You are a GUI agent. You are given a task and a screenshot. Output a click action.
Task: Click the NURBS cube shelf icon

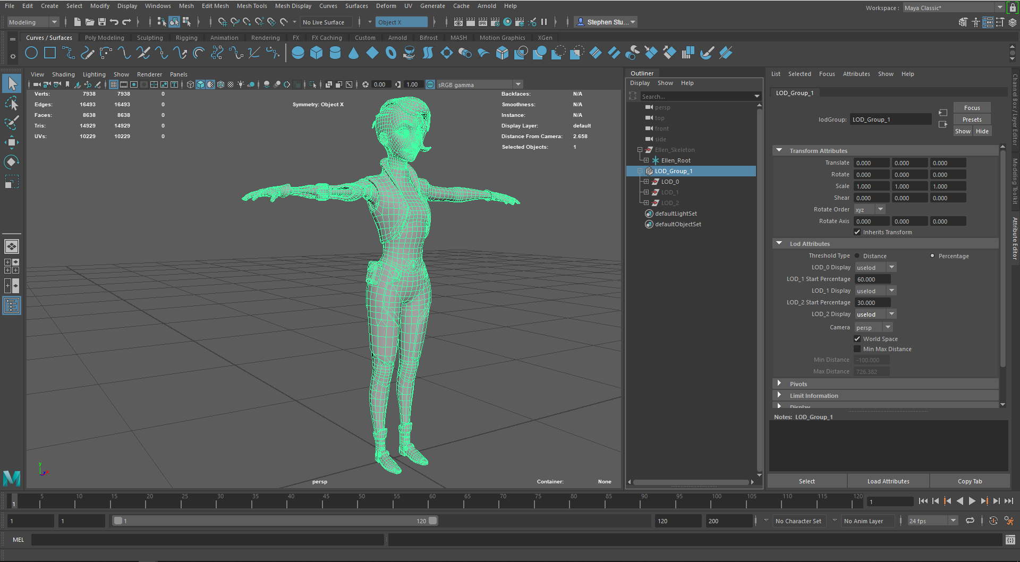click(x=316, y=53)
